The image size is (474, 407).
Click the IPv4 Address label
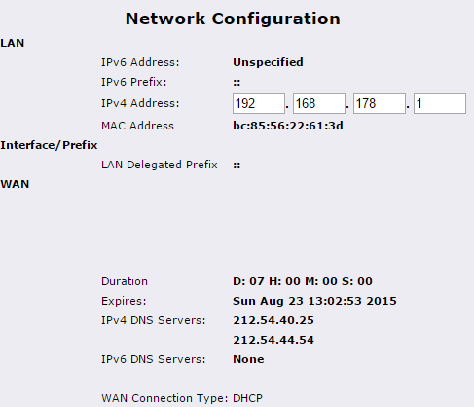[140, 103]
